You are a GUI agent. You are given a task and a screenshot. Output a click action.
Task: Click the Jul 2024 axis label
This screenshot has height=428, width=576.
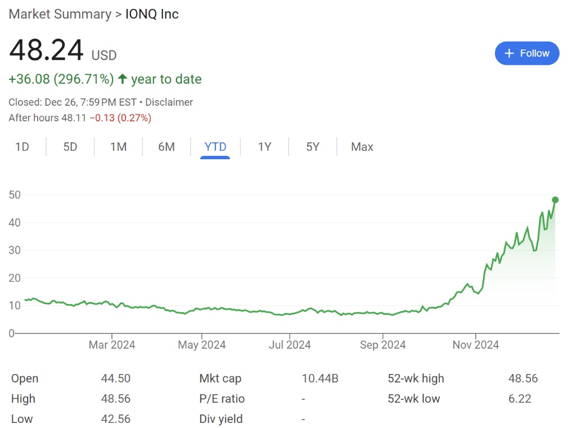click(290, 345)
